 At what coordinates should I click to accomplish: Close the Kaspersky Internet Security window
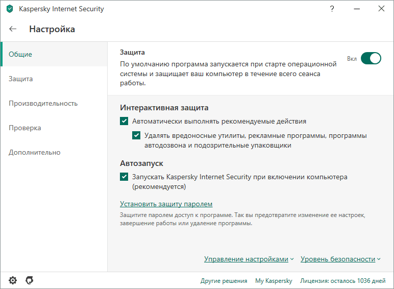[381, 9]
